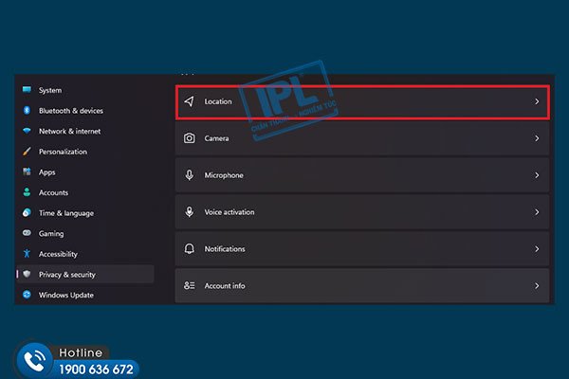Click the Account info icon

[x=189, y=285]
